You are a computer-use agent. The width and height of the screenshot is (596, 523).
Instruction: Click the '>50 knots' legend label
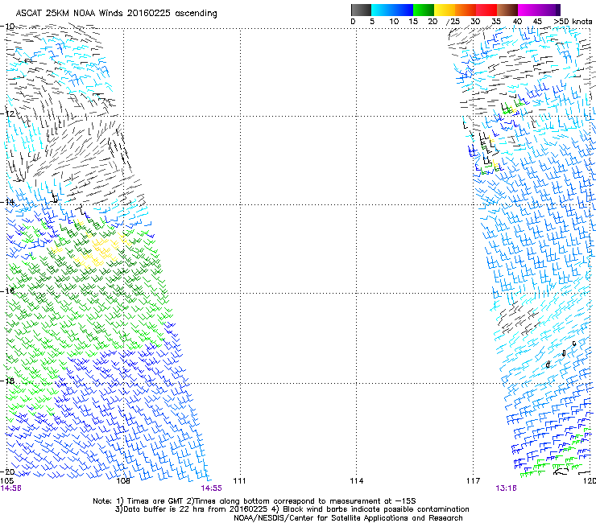click(573, 22)
